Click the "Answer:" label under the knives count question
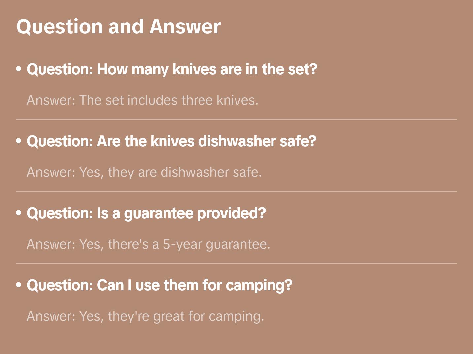 point(51,100)
